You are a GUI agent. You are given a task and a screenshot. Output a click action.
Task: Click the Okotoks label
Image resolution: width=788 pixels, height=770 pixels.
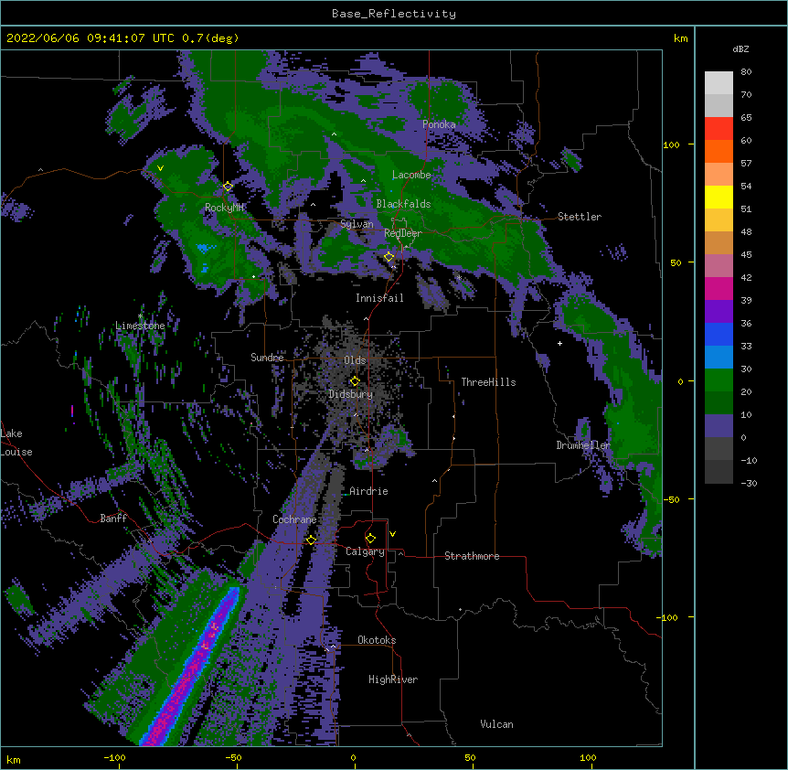click(377, 640)
